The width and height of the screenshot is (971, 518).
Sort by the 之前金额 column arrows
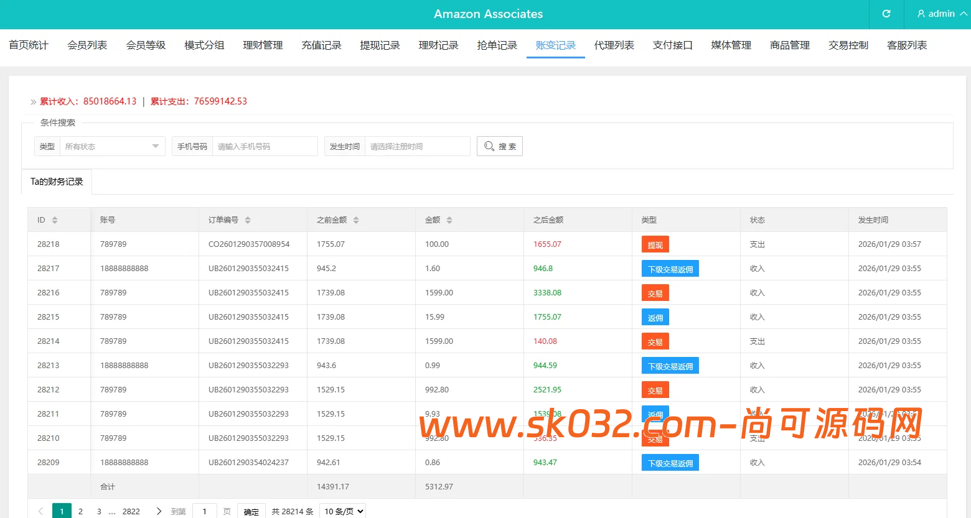click(355, 220)
